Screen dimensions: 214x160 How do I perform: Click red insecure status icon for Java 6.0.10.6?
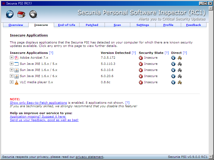141,70
